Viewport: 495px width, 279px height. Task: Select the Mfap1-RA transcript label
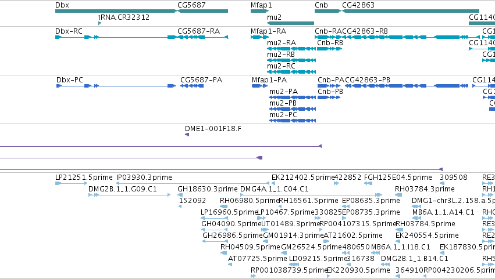point(268,31)
